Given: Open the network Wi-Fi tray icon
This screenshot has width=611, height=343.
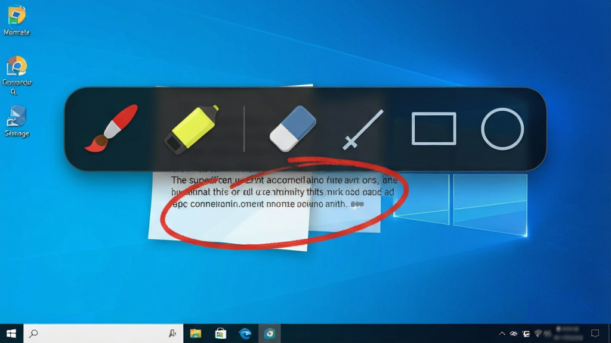Looking at the screenshot, I should coord(539,333).
